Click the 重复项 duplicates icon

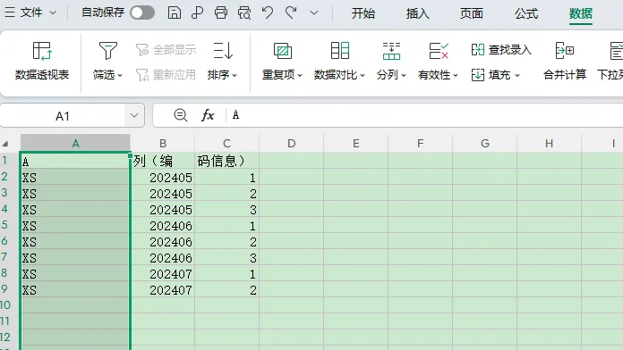point(283,51)
